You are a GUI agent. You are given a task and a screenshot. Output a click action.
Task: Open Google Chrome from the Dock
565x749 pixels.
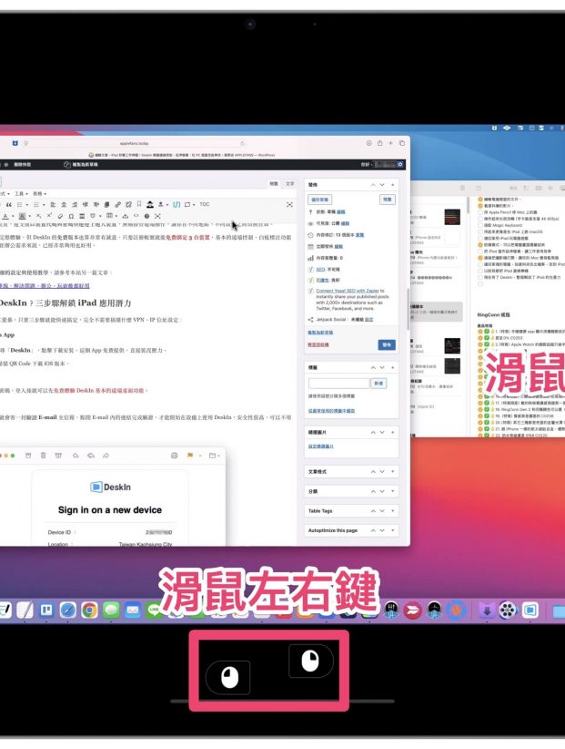tap(89, 610)
